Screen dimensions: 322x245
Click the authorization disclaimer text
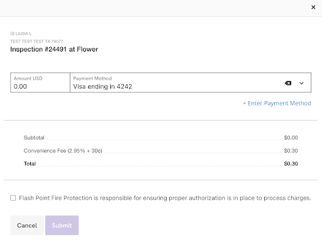[x=165, y=198]
